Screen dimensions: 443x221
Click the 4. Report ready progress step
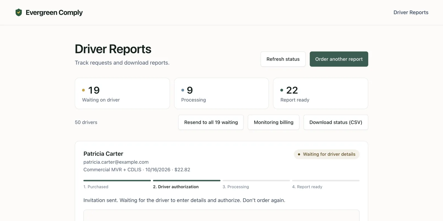click(x=326, y=185)
